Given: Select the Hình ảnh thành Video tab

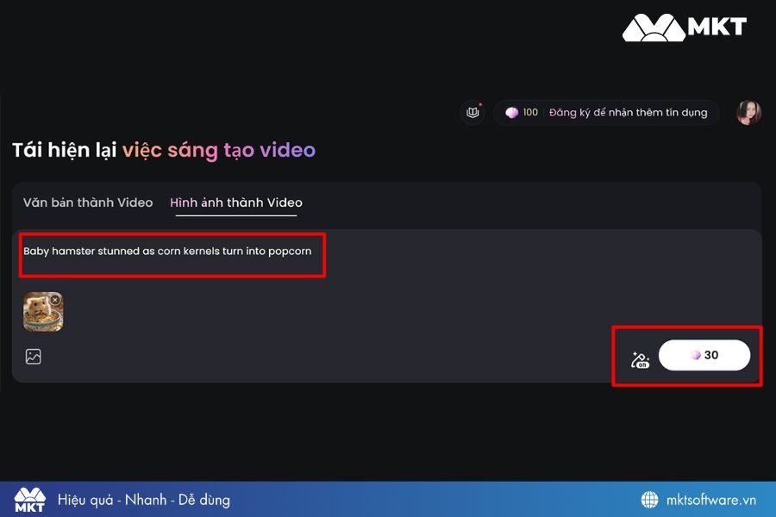Looking at the screenshot, I should tap(236, 203).
